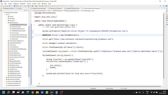Click the green Run button in toolbar
The height and width of the screenshot is (95, 168).
point(29,6)
